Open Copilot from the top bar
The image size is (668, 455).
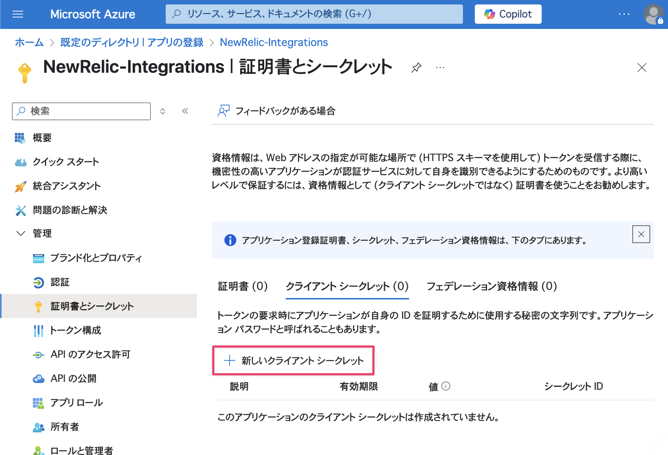[508, 14]
